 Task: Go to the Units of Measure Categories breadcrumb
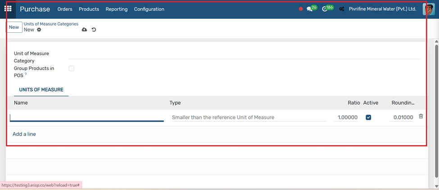51,24
